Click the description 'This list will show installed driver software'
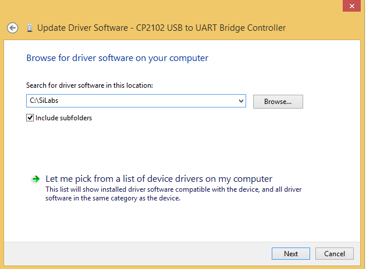Viewport: 366px width, 269px height. click(173, 193)
